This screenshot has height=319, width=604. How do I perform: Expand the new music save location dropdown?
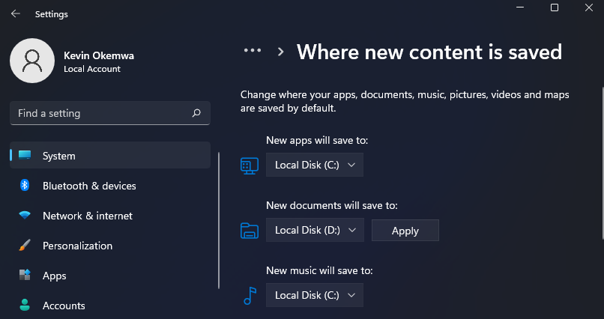[x=315, y=295]
